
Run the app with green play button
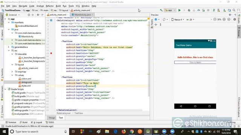179,10
